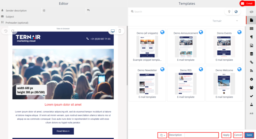This screenshot has height=139, width=256.
Task: Click the Apply button
Action: point(226,135)
